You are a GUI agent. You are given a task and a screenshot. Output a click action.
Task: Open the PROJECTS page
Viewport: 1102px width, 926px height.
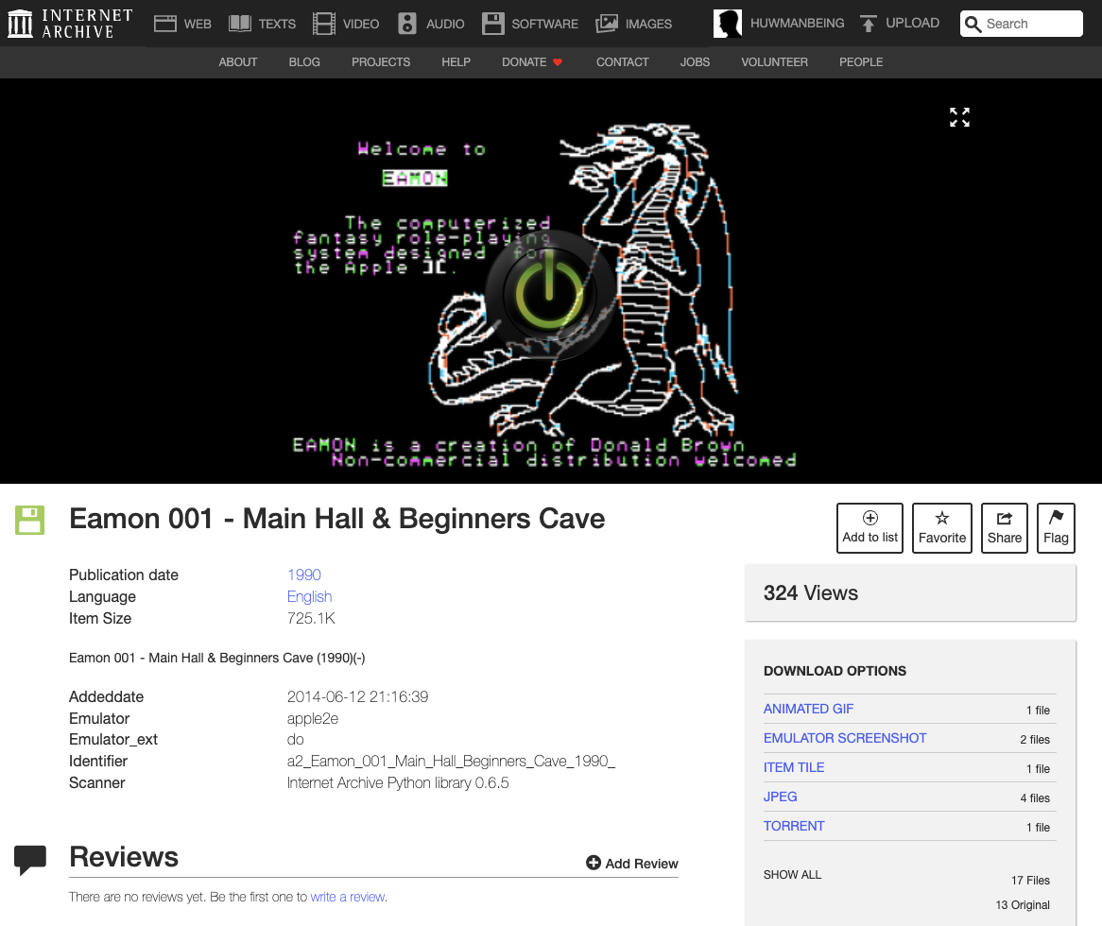point(381,62)
